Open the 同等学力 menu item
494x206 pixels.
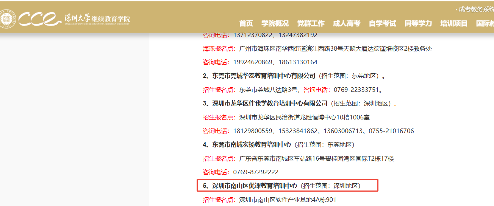418,23
